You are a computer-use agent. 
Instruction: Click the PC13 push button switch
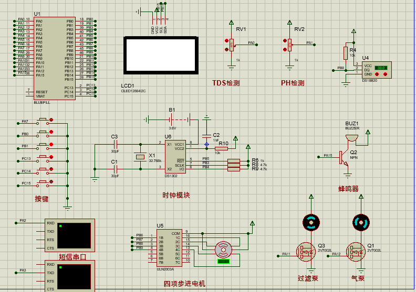pos(43,159)
